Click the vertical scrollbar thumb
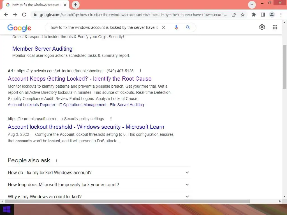Viewport: 287px width, 215px height. [285, 67]
